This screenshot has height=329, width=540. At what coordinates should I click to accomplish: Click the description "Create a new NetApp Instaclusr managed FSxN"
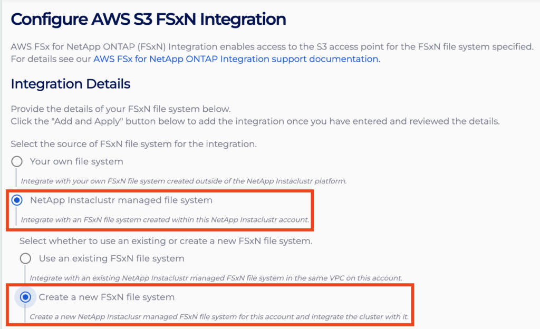pyautogui.click(x=219, y=317)
